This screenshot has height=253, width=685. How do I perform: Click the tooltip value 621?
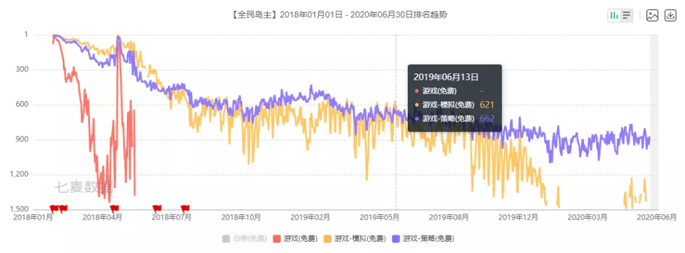pos(486,105)
